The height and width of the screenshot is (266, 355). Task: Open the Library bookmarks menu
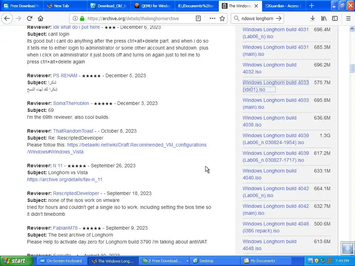pyautogui.click(x=324, y=18)
